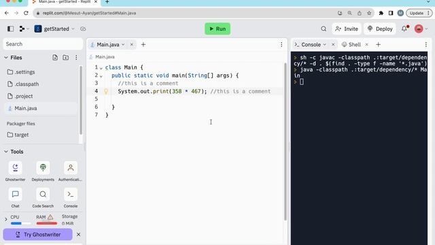This screenshot has height=245, width=435.
Task: Open browser extensions puzzle icon
Action: point(381,13)
